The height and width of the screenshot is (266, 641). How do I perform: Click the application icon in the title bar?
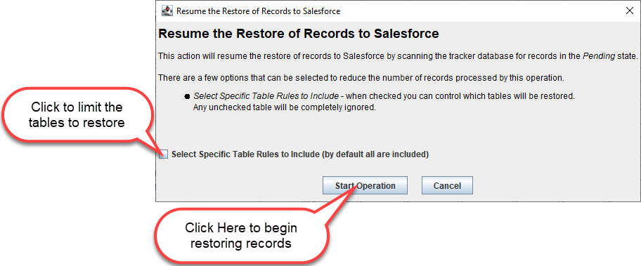tap(167, 11)
